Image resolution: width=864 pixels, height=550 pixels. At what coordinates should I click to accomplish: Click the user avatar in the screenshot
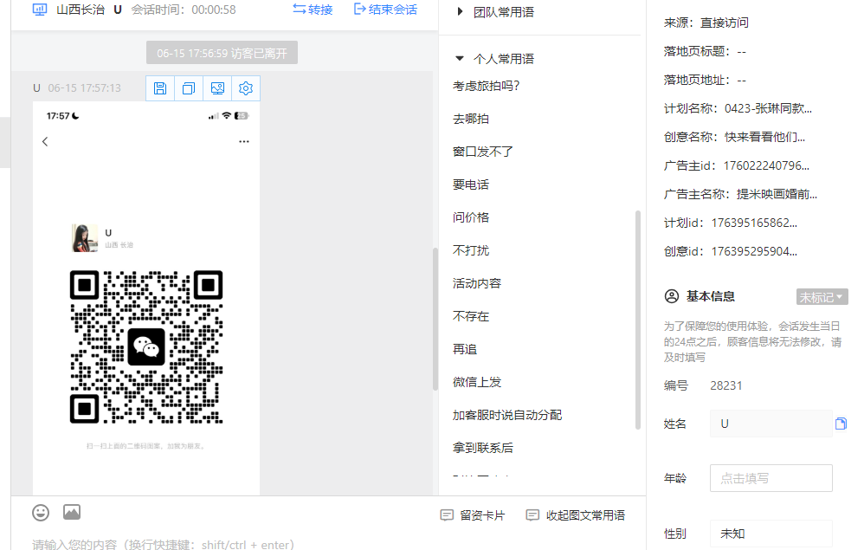coord(85,238)
